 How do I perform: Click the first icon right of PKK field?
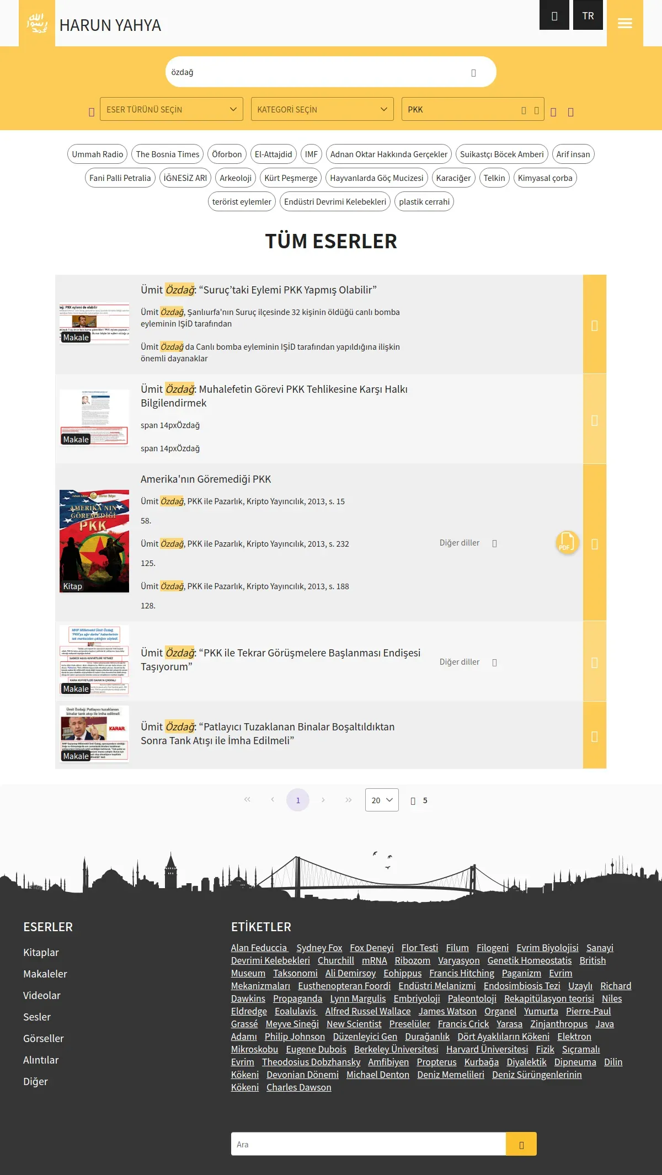point(553,112)
